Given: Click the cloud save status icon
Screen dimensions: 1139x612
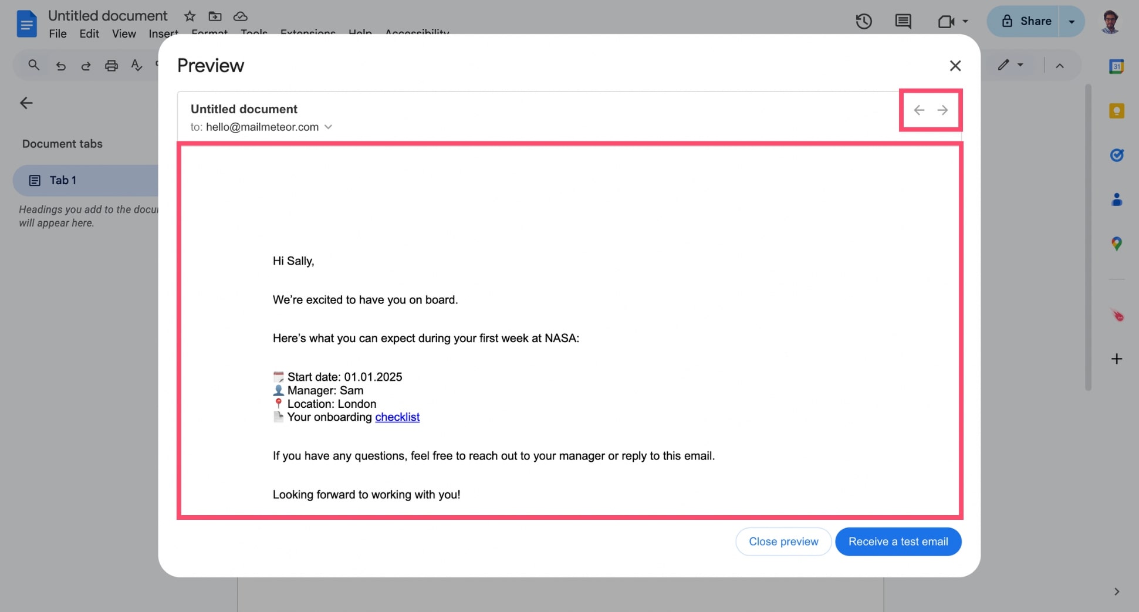Looking at the screenshot, I should (x=240, y=16).
